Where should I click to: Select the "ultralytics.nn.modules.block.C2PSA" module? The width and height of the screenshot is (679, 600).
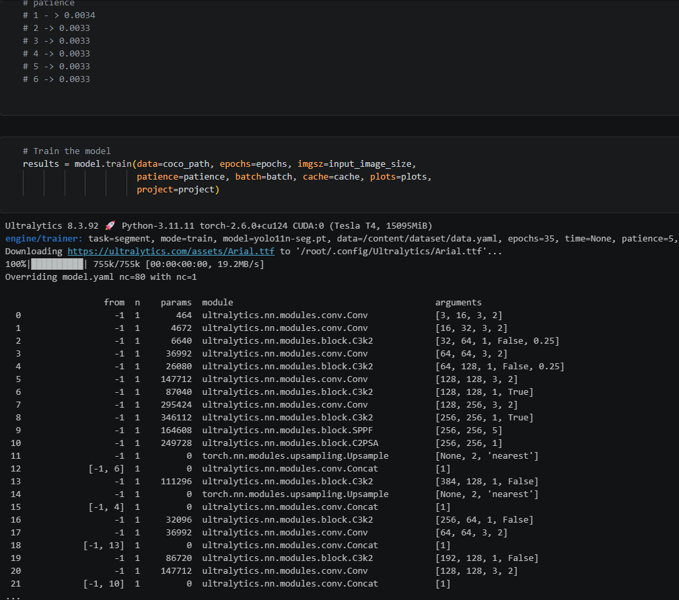click(290, 443)
